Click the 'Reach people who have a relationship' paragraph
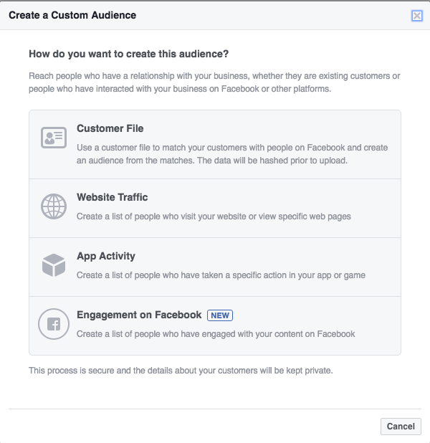 coord(214,83)
